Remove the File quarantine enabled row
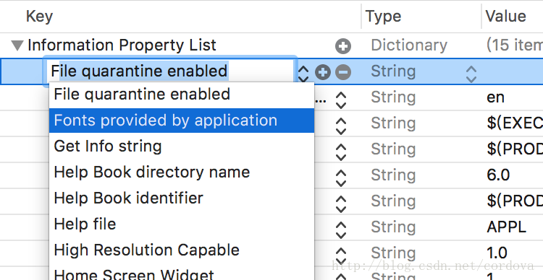Screen dimensions: 543x280 [x=343, y=72]
